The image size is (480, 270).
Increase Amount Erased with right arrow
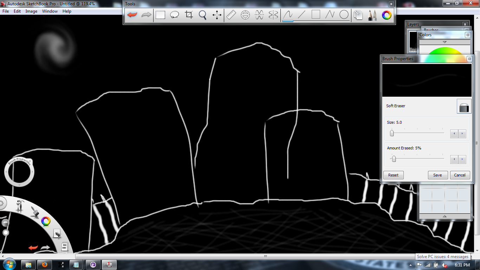pyautogui.click(x=462, y=159)
